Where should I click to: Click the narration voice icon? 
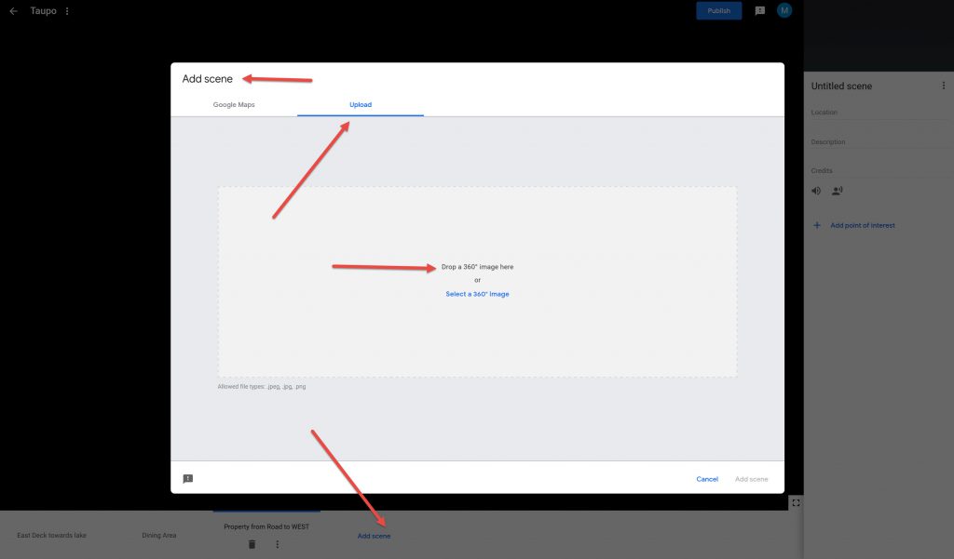pyautogui.click(x=837, y=191)
